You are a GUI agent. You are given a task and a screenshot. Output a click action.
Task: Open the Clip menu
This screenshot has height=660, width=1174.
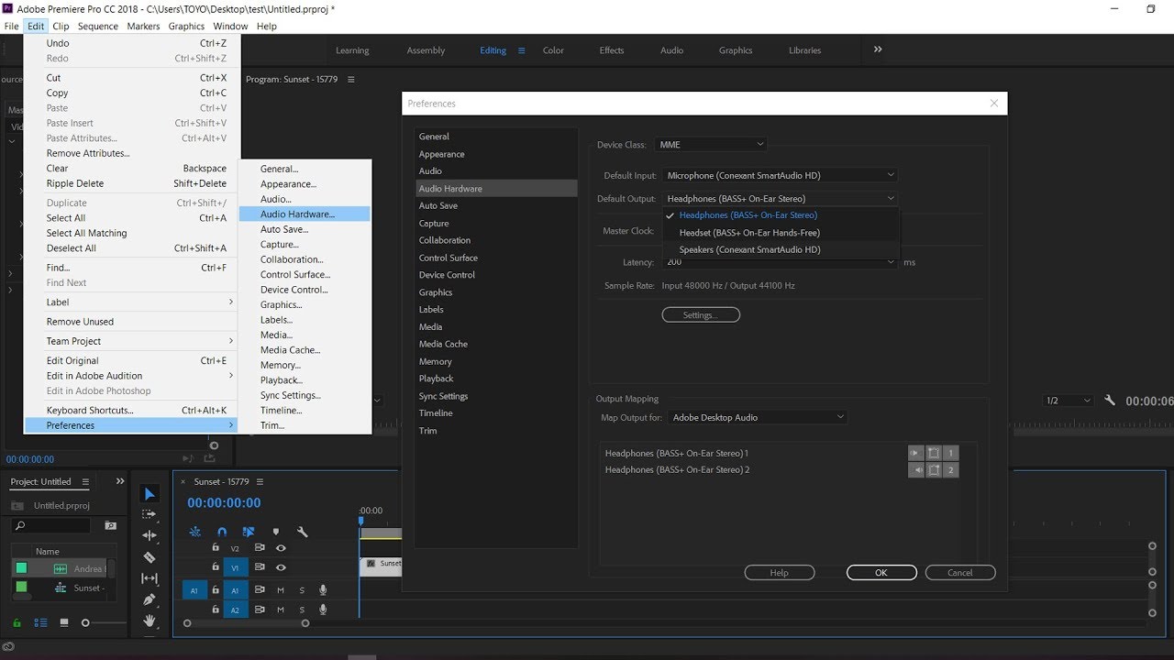pyautogui.click(x=61, y=27)
